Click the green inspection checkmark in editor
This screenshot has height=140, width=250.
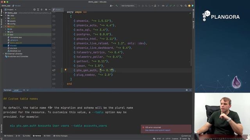coord(190,13)
